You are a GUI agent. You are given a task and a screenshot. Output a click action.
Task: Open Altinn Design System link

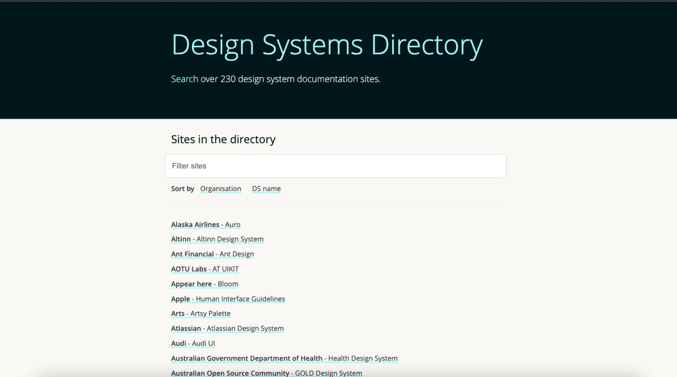coord(217,239)
